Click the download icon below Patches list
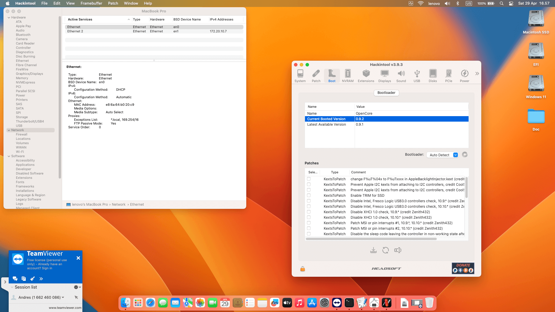 point(373,250)
